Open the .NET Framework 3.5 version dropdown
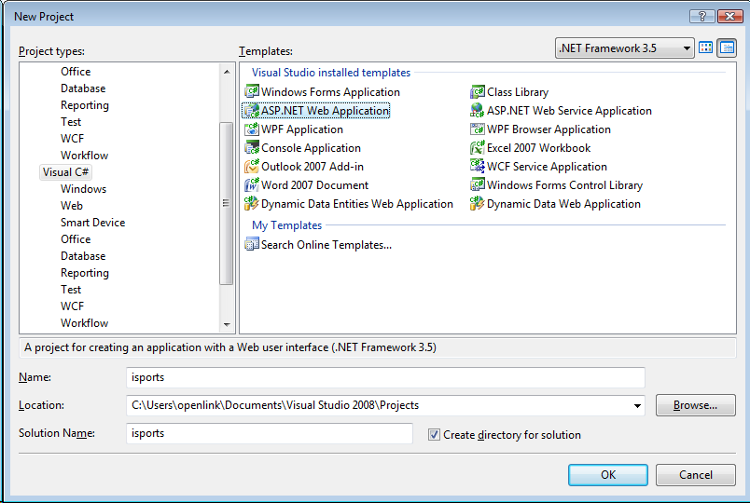750x503 pixels. coord(625,48)
